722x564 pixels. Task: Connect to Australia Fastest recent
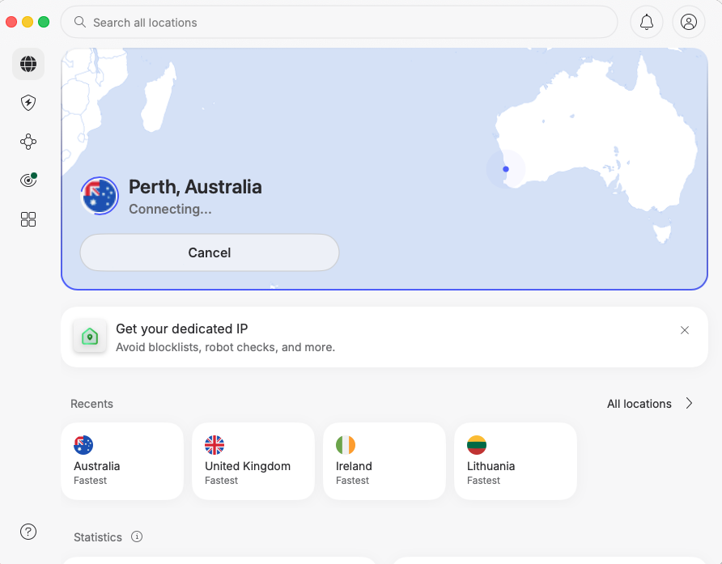[x=122, y=461]
